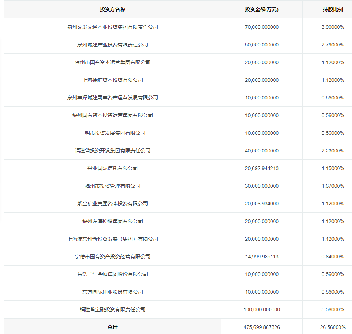Select 泉州交发交通产业投资集团有限责任公司 row name
Image resolution: width=352 pixels, height=334 pixels.
point(112,27)
